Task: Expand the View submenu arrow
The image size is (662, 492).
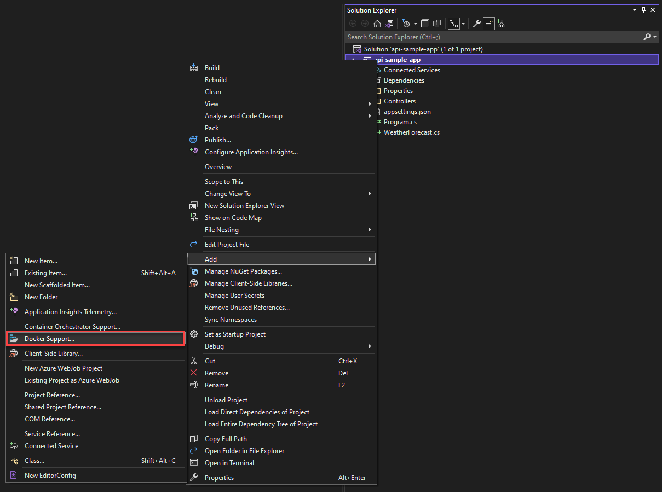Action: tap(370, 103)
